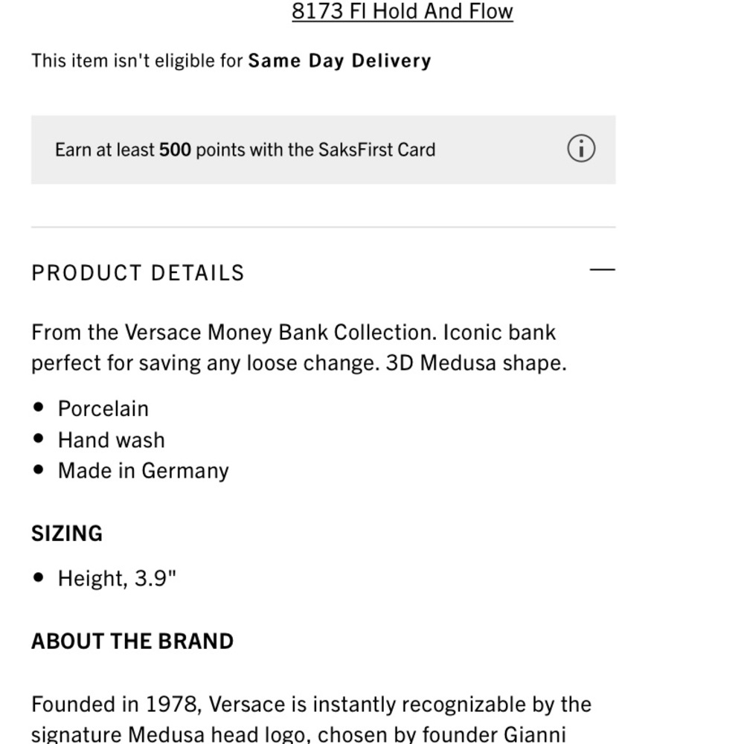The image size is (744, 744).
Task: Click the Made in Germany bullet item
Action: pyautogui.click(x=144, y=471)
